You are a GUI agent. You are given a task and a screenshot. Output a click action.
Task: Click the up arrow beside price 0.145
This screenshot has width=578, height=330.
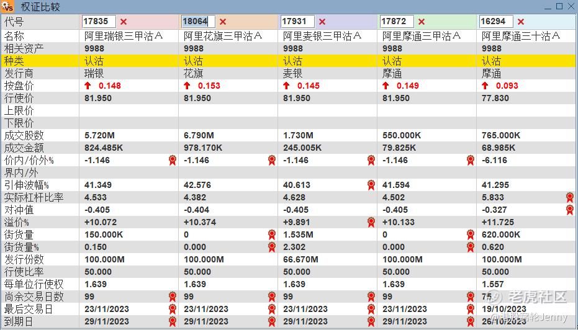[286, 86]
